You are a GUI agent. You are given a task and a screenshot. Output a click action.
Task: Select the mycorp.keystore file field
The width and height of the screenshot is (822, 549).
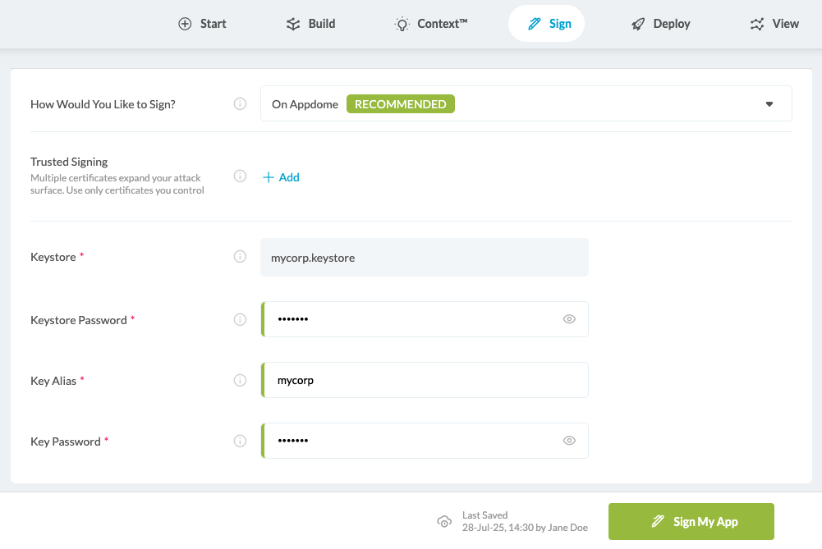click(x=425, y=257)
